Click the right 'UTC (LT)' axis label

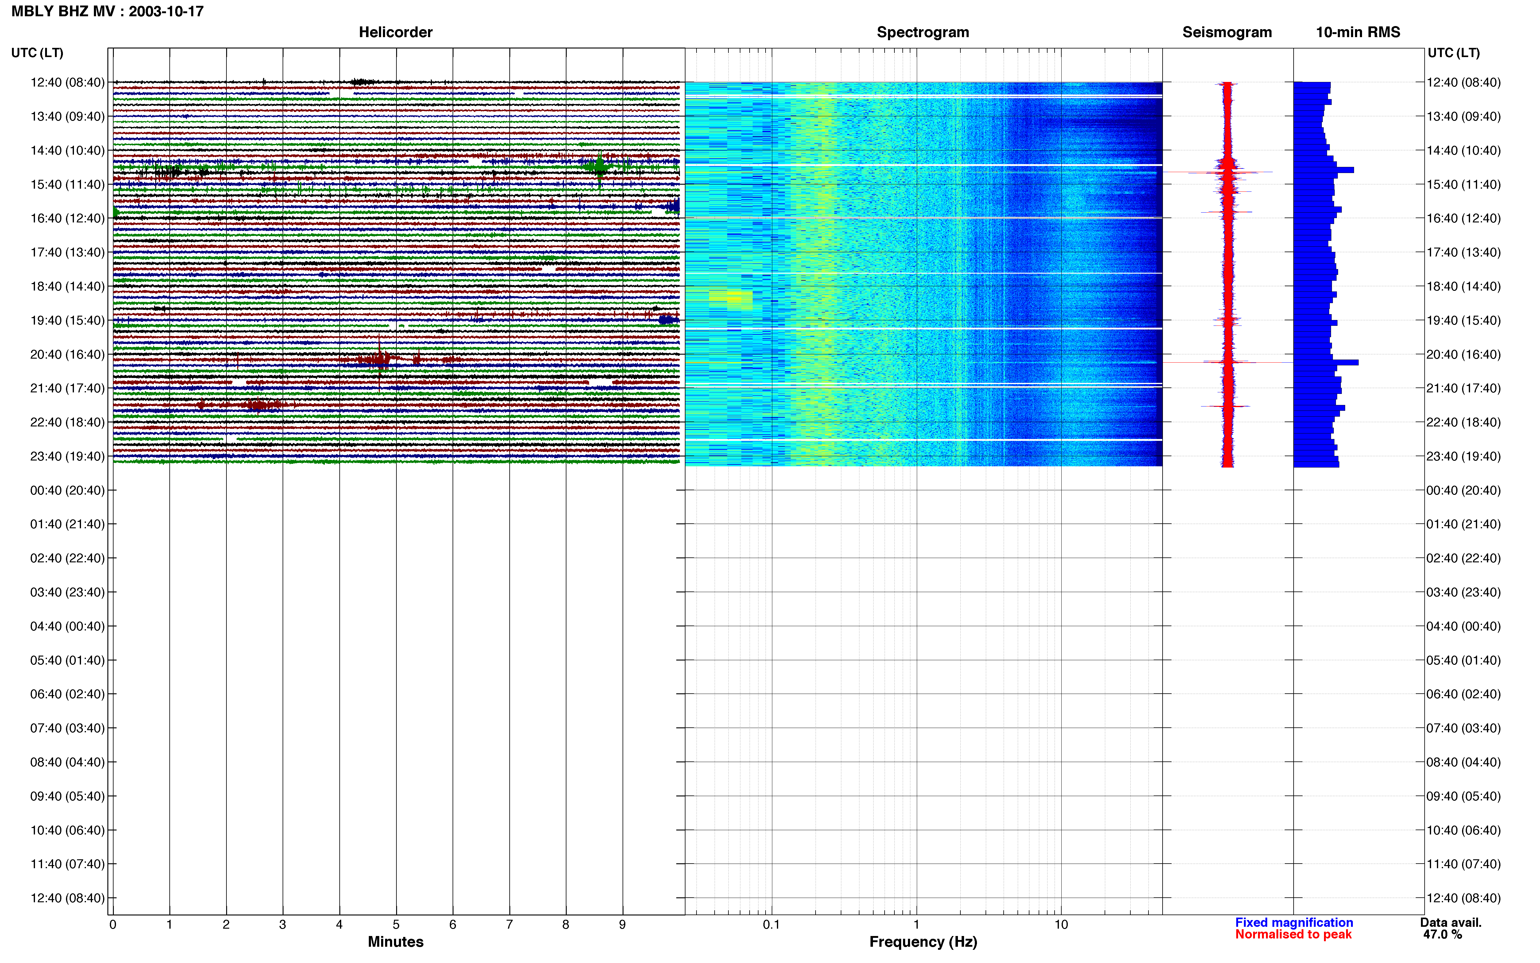coord(1454,53)
